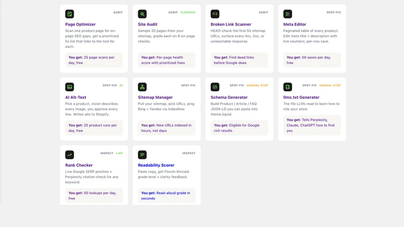The image size is (404, 227).
Task: Open the Rank Checker title link
Action: (x=79, y=165)
